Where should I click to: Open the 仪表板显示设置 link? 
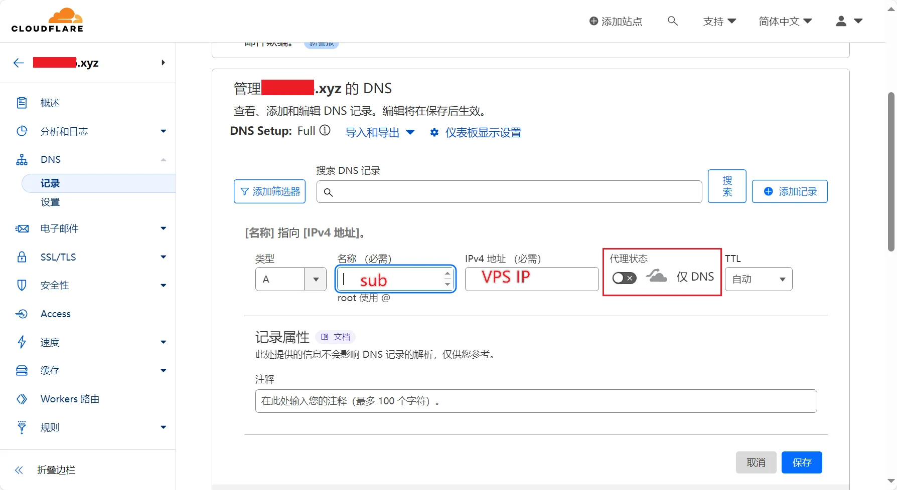click(483, 132)
